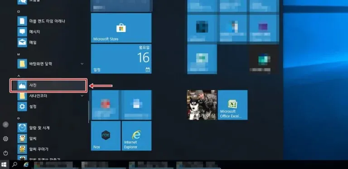This screenshot has height=169, width=348.
Task: Open the Microsoft Office Excel tile
Action: pyautogui.click(x=232, y=105)
